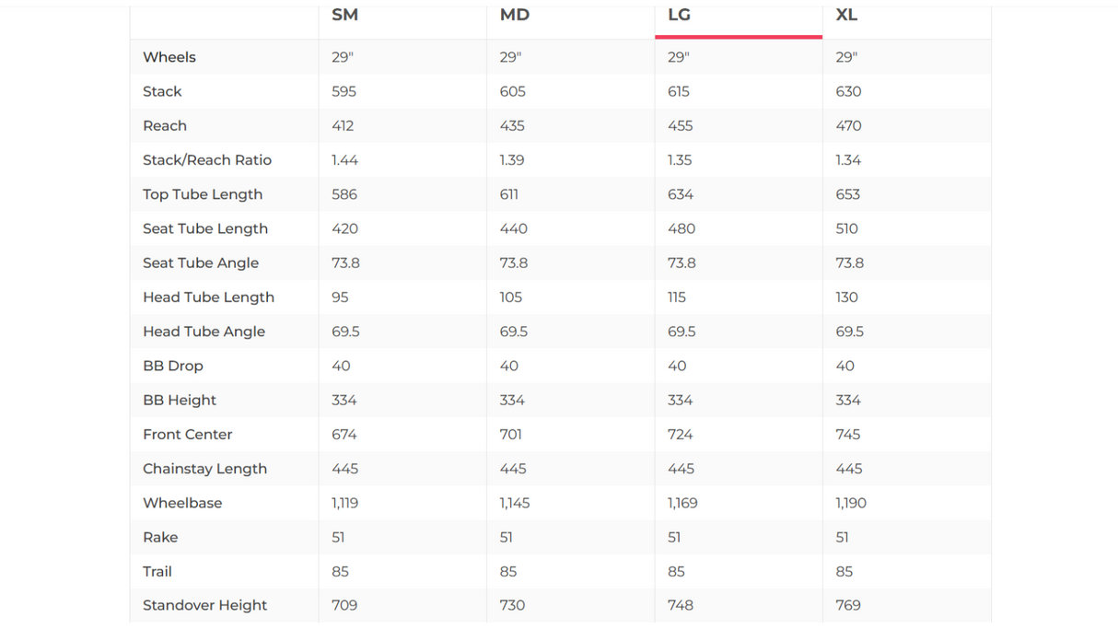
Task: Select the MD size column header
Action: click(x=514, y=15)
